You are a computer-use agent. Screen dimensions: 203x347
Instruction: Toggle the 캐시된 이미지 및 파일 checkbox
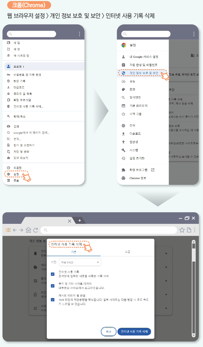(53, 300)
